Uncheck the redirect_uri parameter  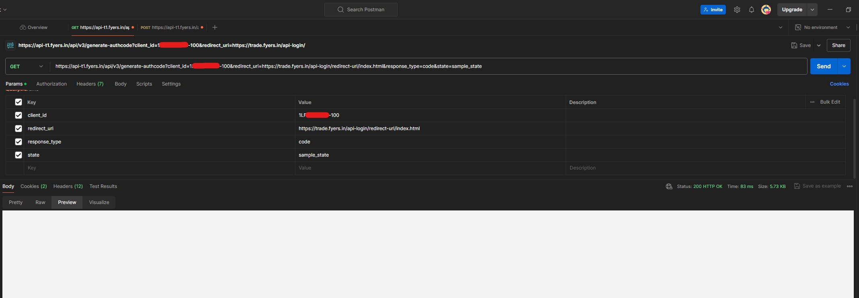tap(19, 129)
